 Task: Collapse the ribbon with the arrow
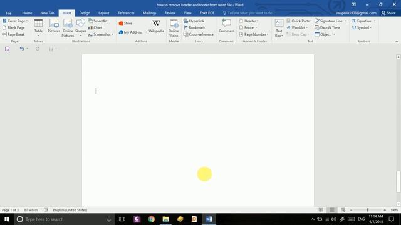397,41
